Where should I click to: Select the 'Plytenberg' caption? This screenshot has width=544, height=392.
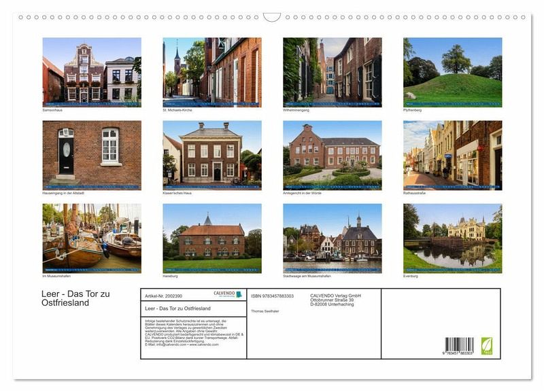point(412,110)
